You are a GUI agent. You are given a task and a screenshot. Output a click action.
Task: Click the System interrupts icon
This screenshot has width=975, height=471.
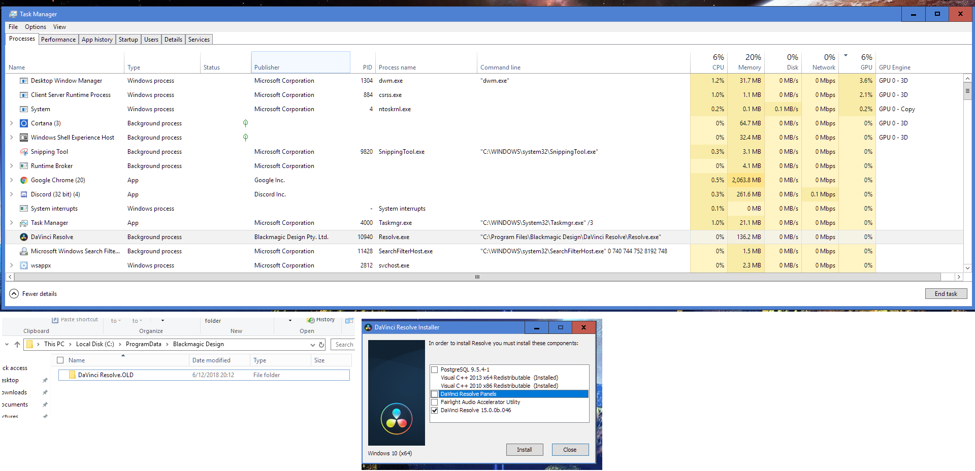click(x=24, y=209)
